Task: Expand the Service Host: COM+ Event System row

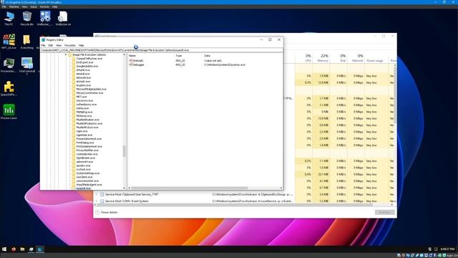Action: pos(97,201)
